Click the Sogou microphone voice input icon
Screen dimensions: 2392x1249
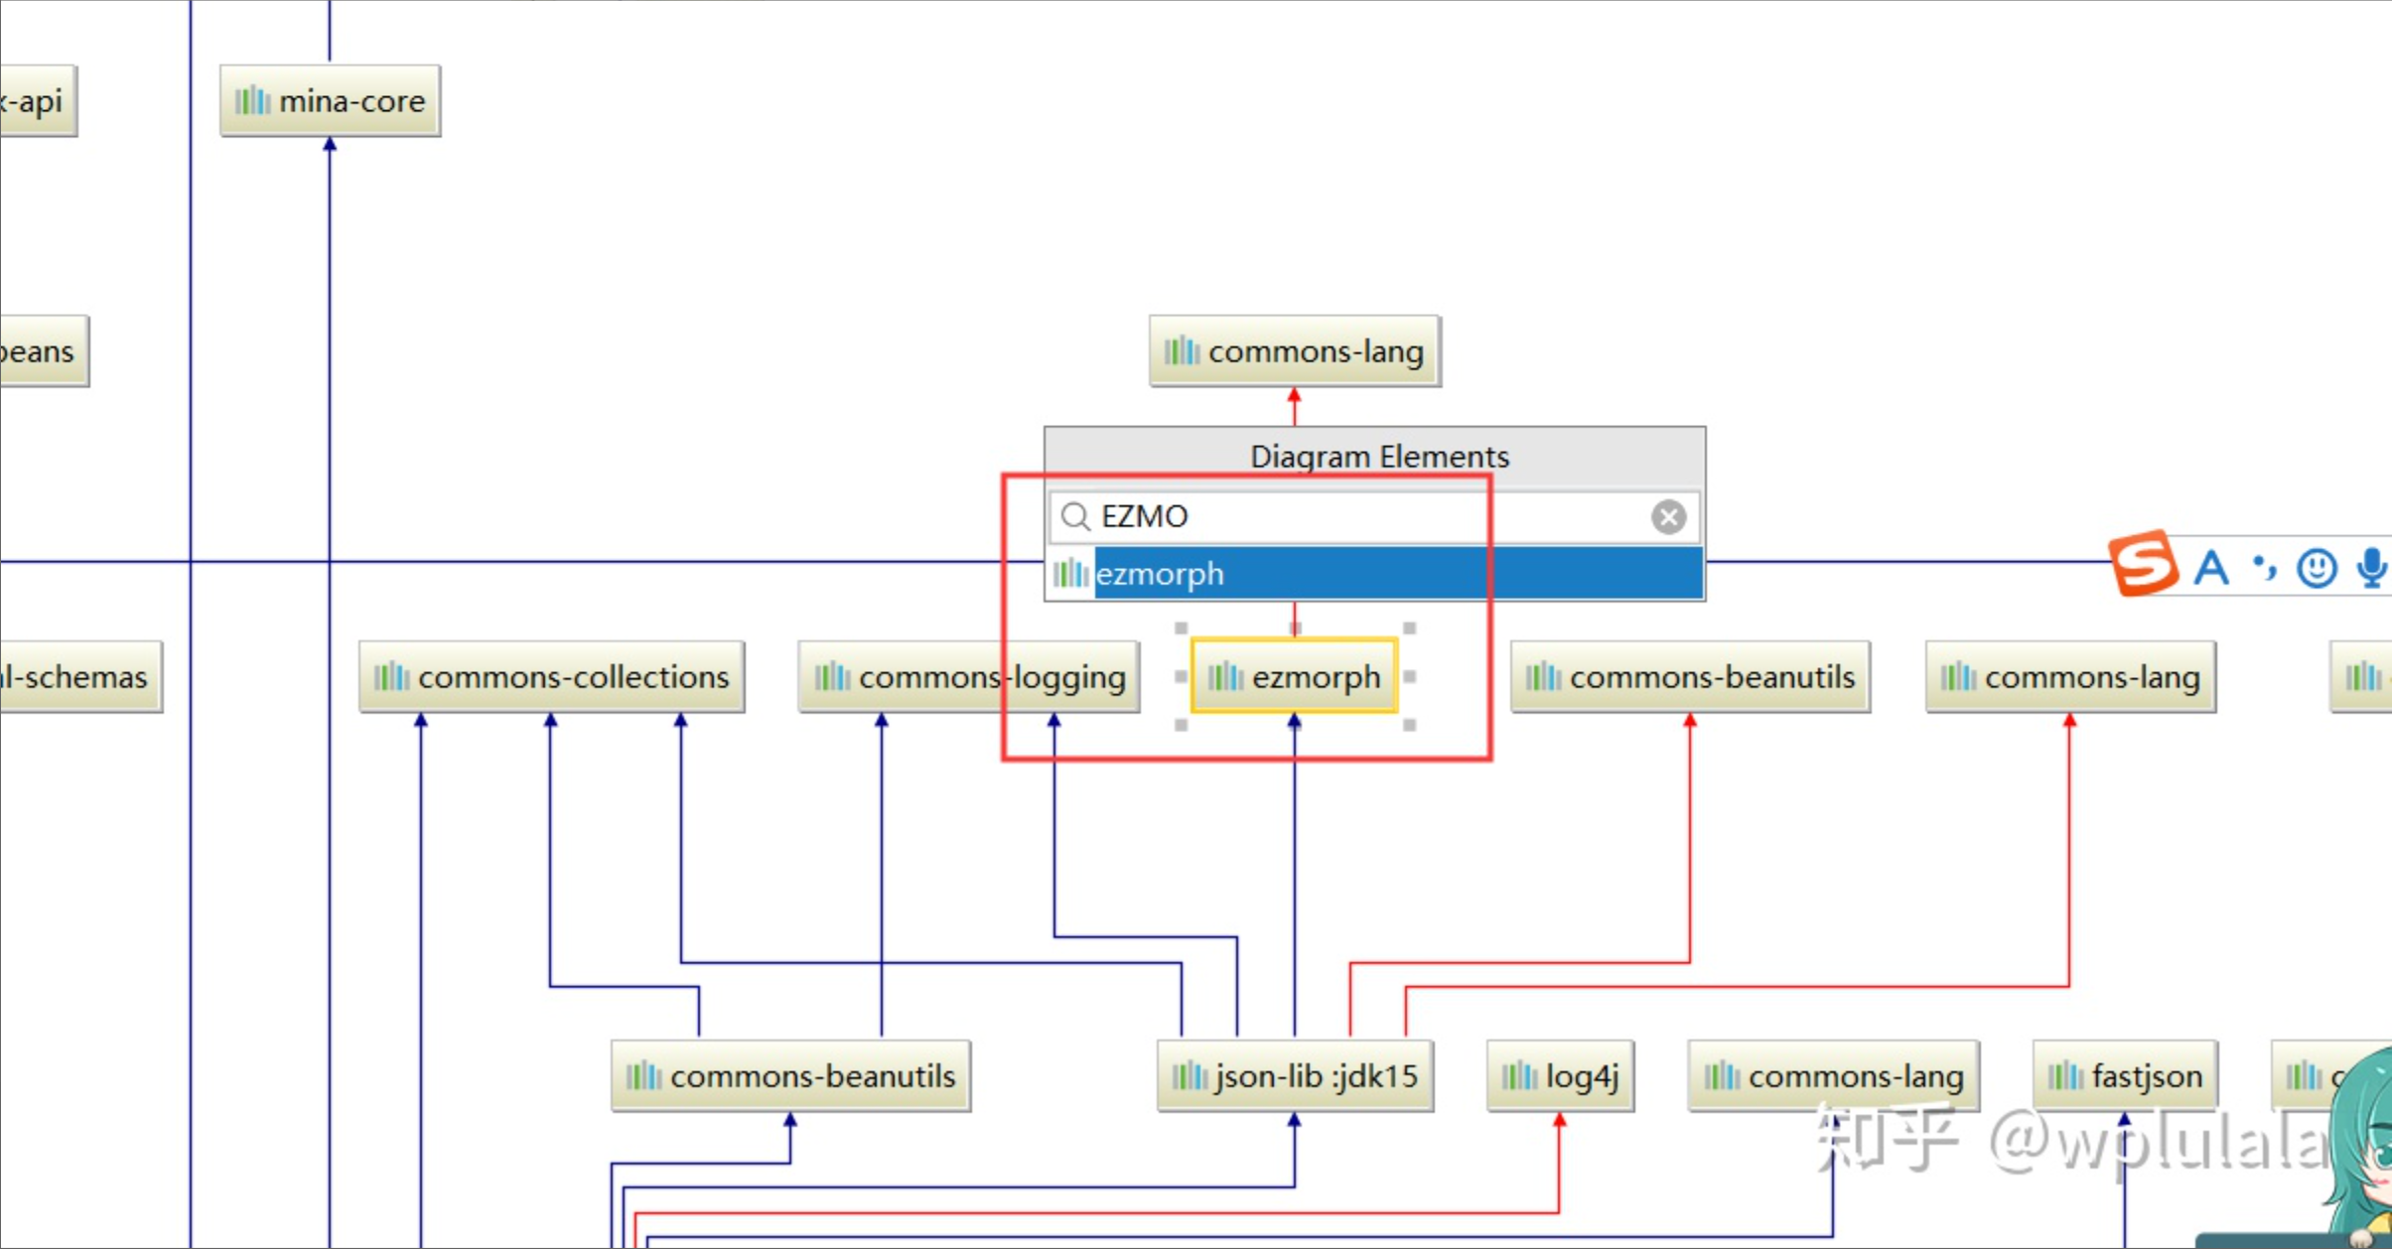2372,567
